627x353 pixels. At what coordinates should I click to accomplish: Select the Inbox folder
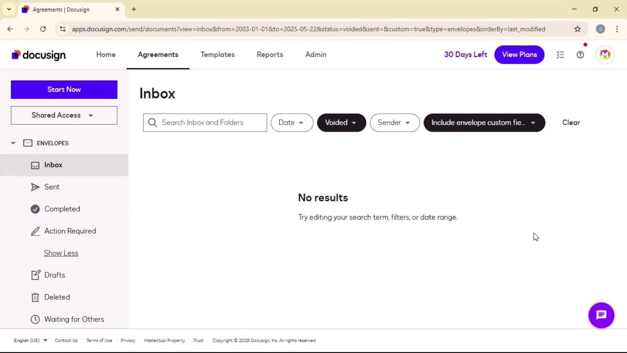coord(64,165)
